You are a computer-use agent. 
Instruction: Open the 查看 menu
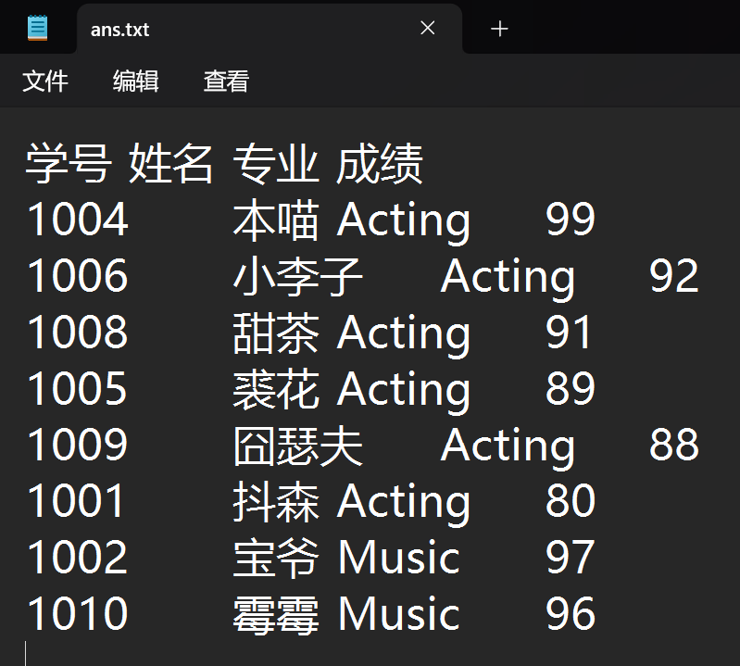[x=226, y=82]
